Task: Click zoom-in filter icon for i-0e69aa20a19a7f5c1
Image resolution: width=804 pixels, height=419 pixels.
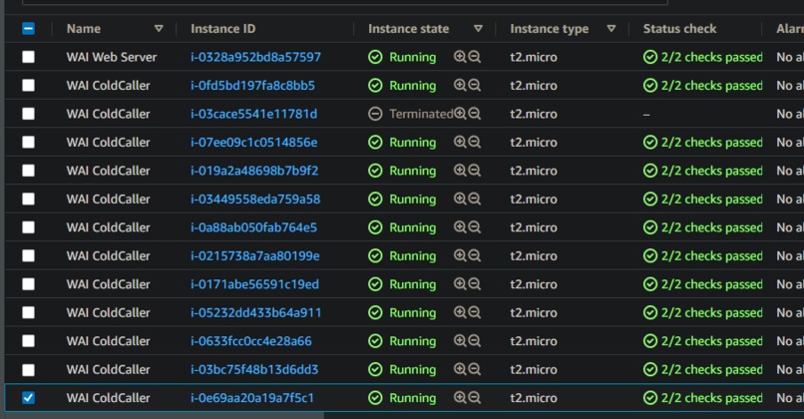Action: tap(460, 397)
